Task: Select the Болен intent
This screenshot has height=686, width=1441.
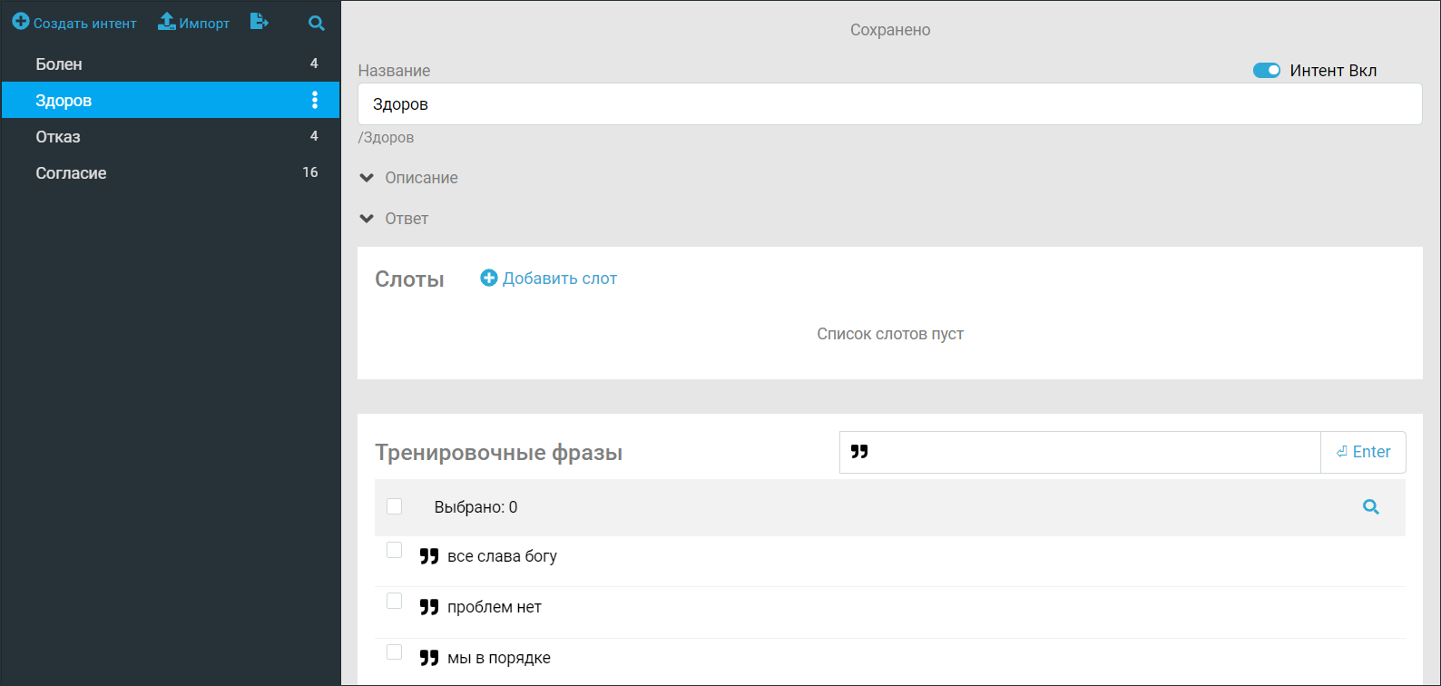Action: pos(171,64)
